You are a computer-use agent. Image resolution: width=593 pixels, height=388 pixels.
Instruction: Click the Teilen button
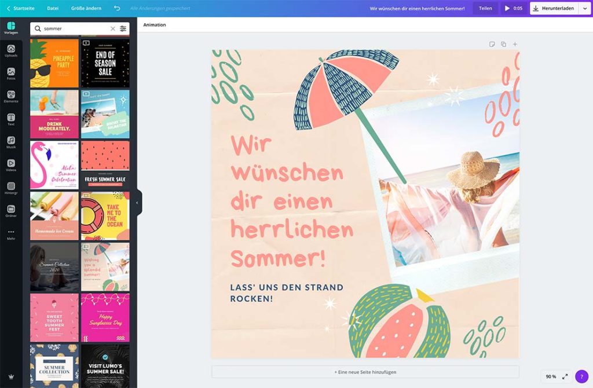pos(485,8)
